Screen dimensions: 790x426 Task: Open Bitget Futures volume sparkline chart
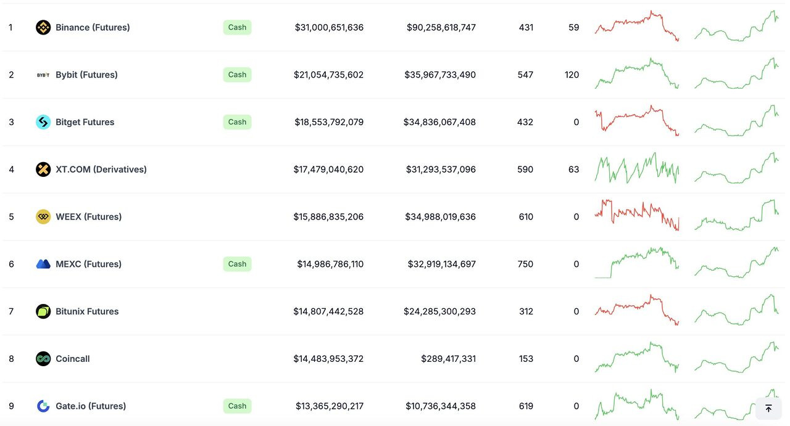pyautogui.click(x=736, y=121)
